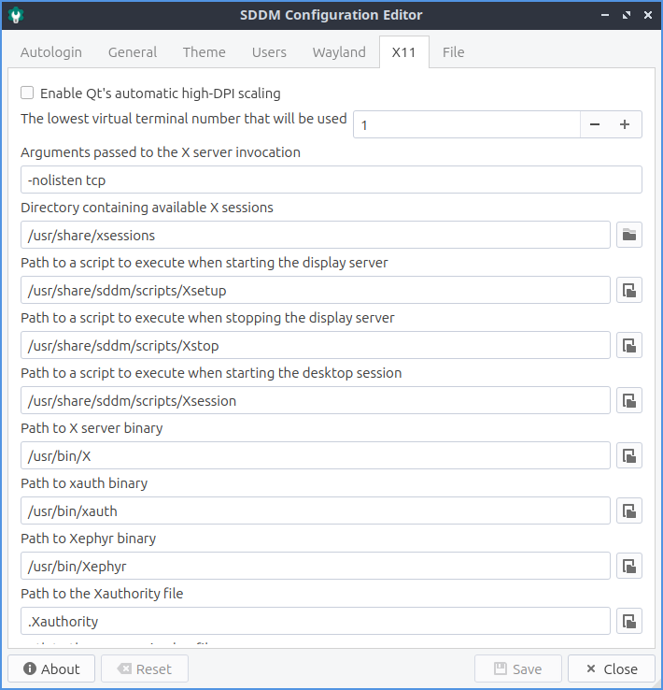Browse file for the Xauthority file path
This screenshot has width=663, height=690.
tap(629, 622)
